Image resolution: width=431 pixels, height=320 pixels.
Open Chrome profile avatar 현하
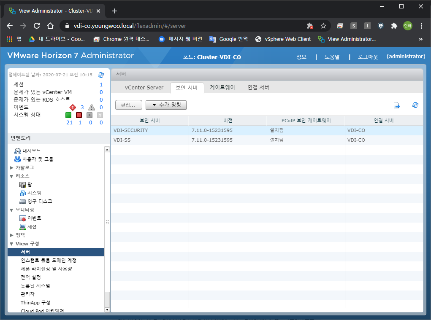pyautogui.click(x=408, y=26)
